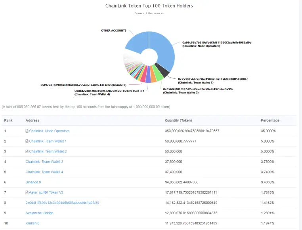This screenshot has height=230, width=302.
Task: Click contract icon beside Aave: aLINK Token V2
Action: [27, 192]
